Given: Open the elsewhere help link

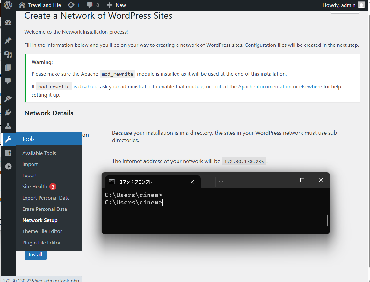Looking at the screenshot, I should point(310,86).
